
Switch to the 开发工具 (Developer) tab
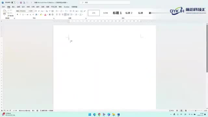click(x=54, y=7)
